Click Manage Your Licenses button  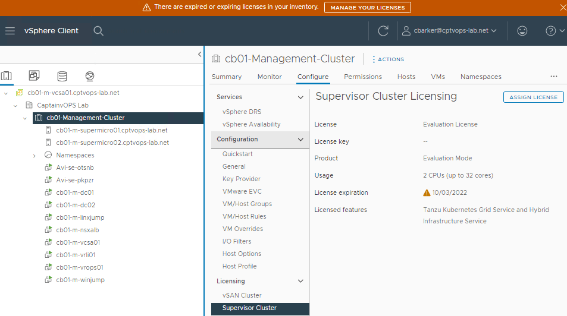[x=367, y=8]
